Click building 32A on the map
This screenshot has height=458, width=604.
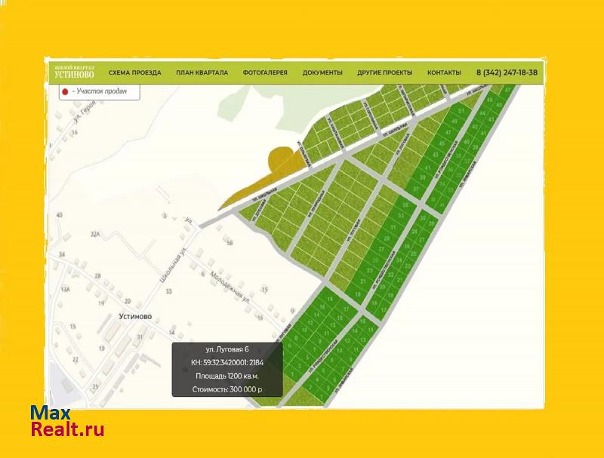click(x=95, y=235)
